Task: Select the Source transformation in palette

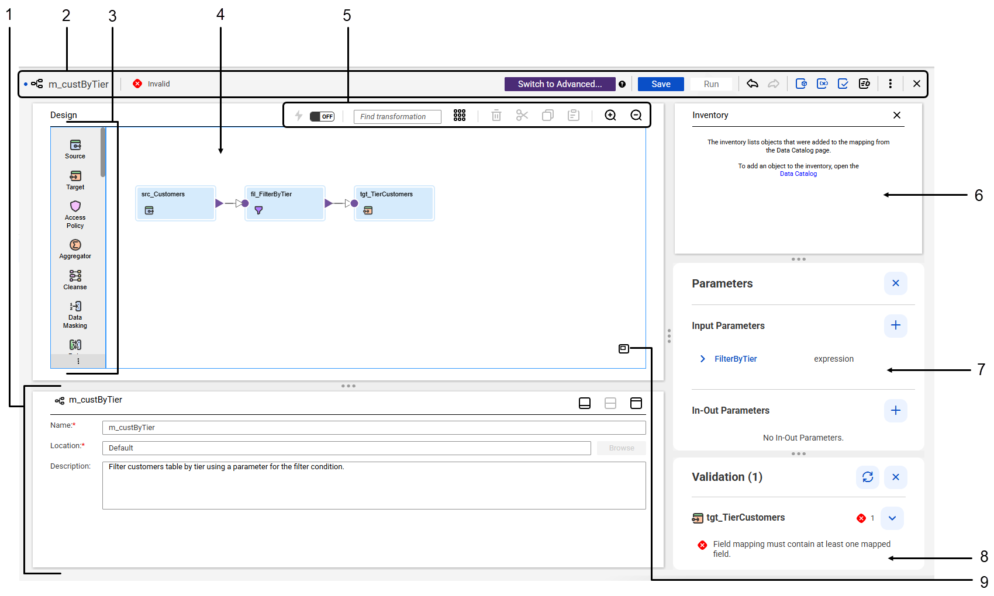Action: point(75,149)
